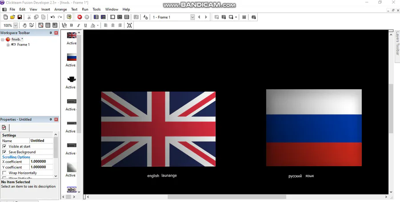Click the Run Frame icon
The width and height of the screenshot is (400, 202).
coord(231,17)
